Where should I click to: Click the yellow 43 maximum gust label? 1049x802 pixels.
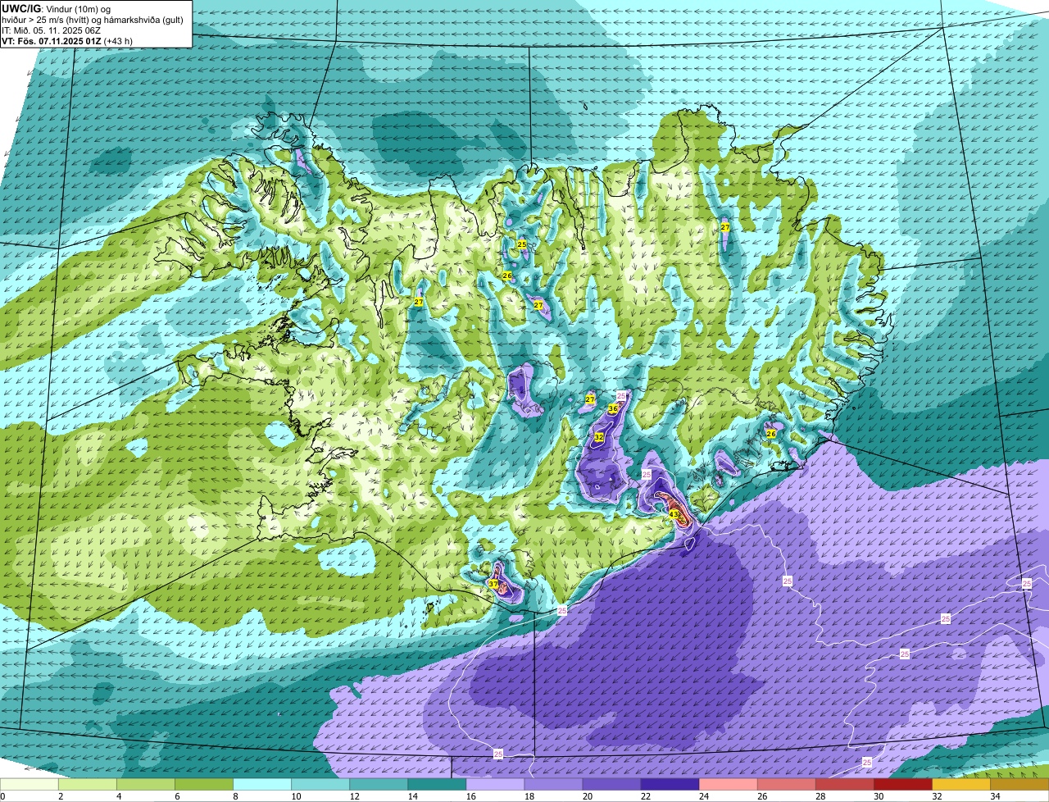tap(674, 514)
